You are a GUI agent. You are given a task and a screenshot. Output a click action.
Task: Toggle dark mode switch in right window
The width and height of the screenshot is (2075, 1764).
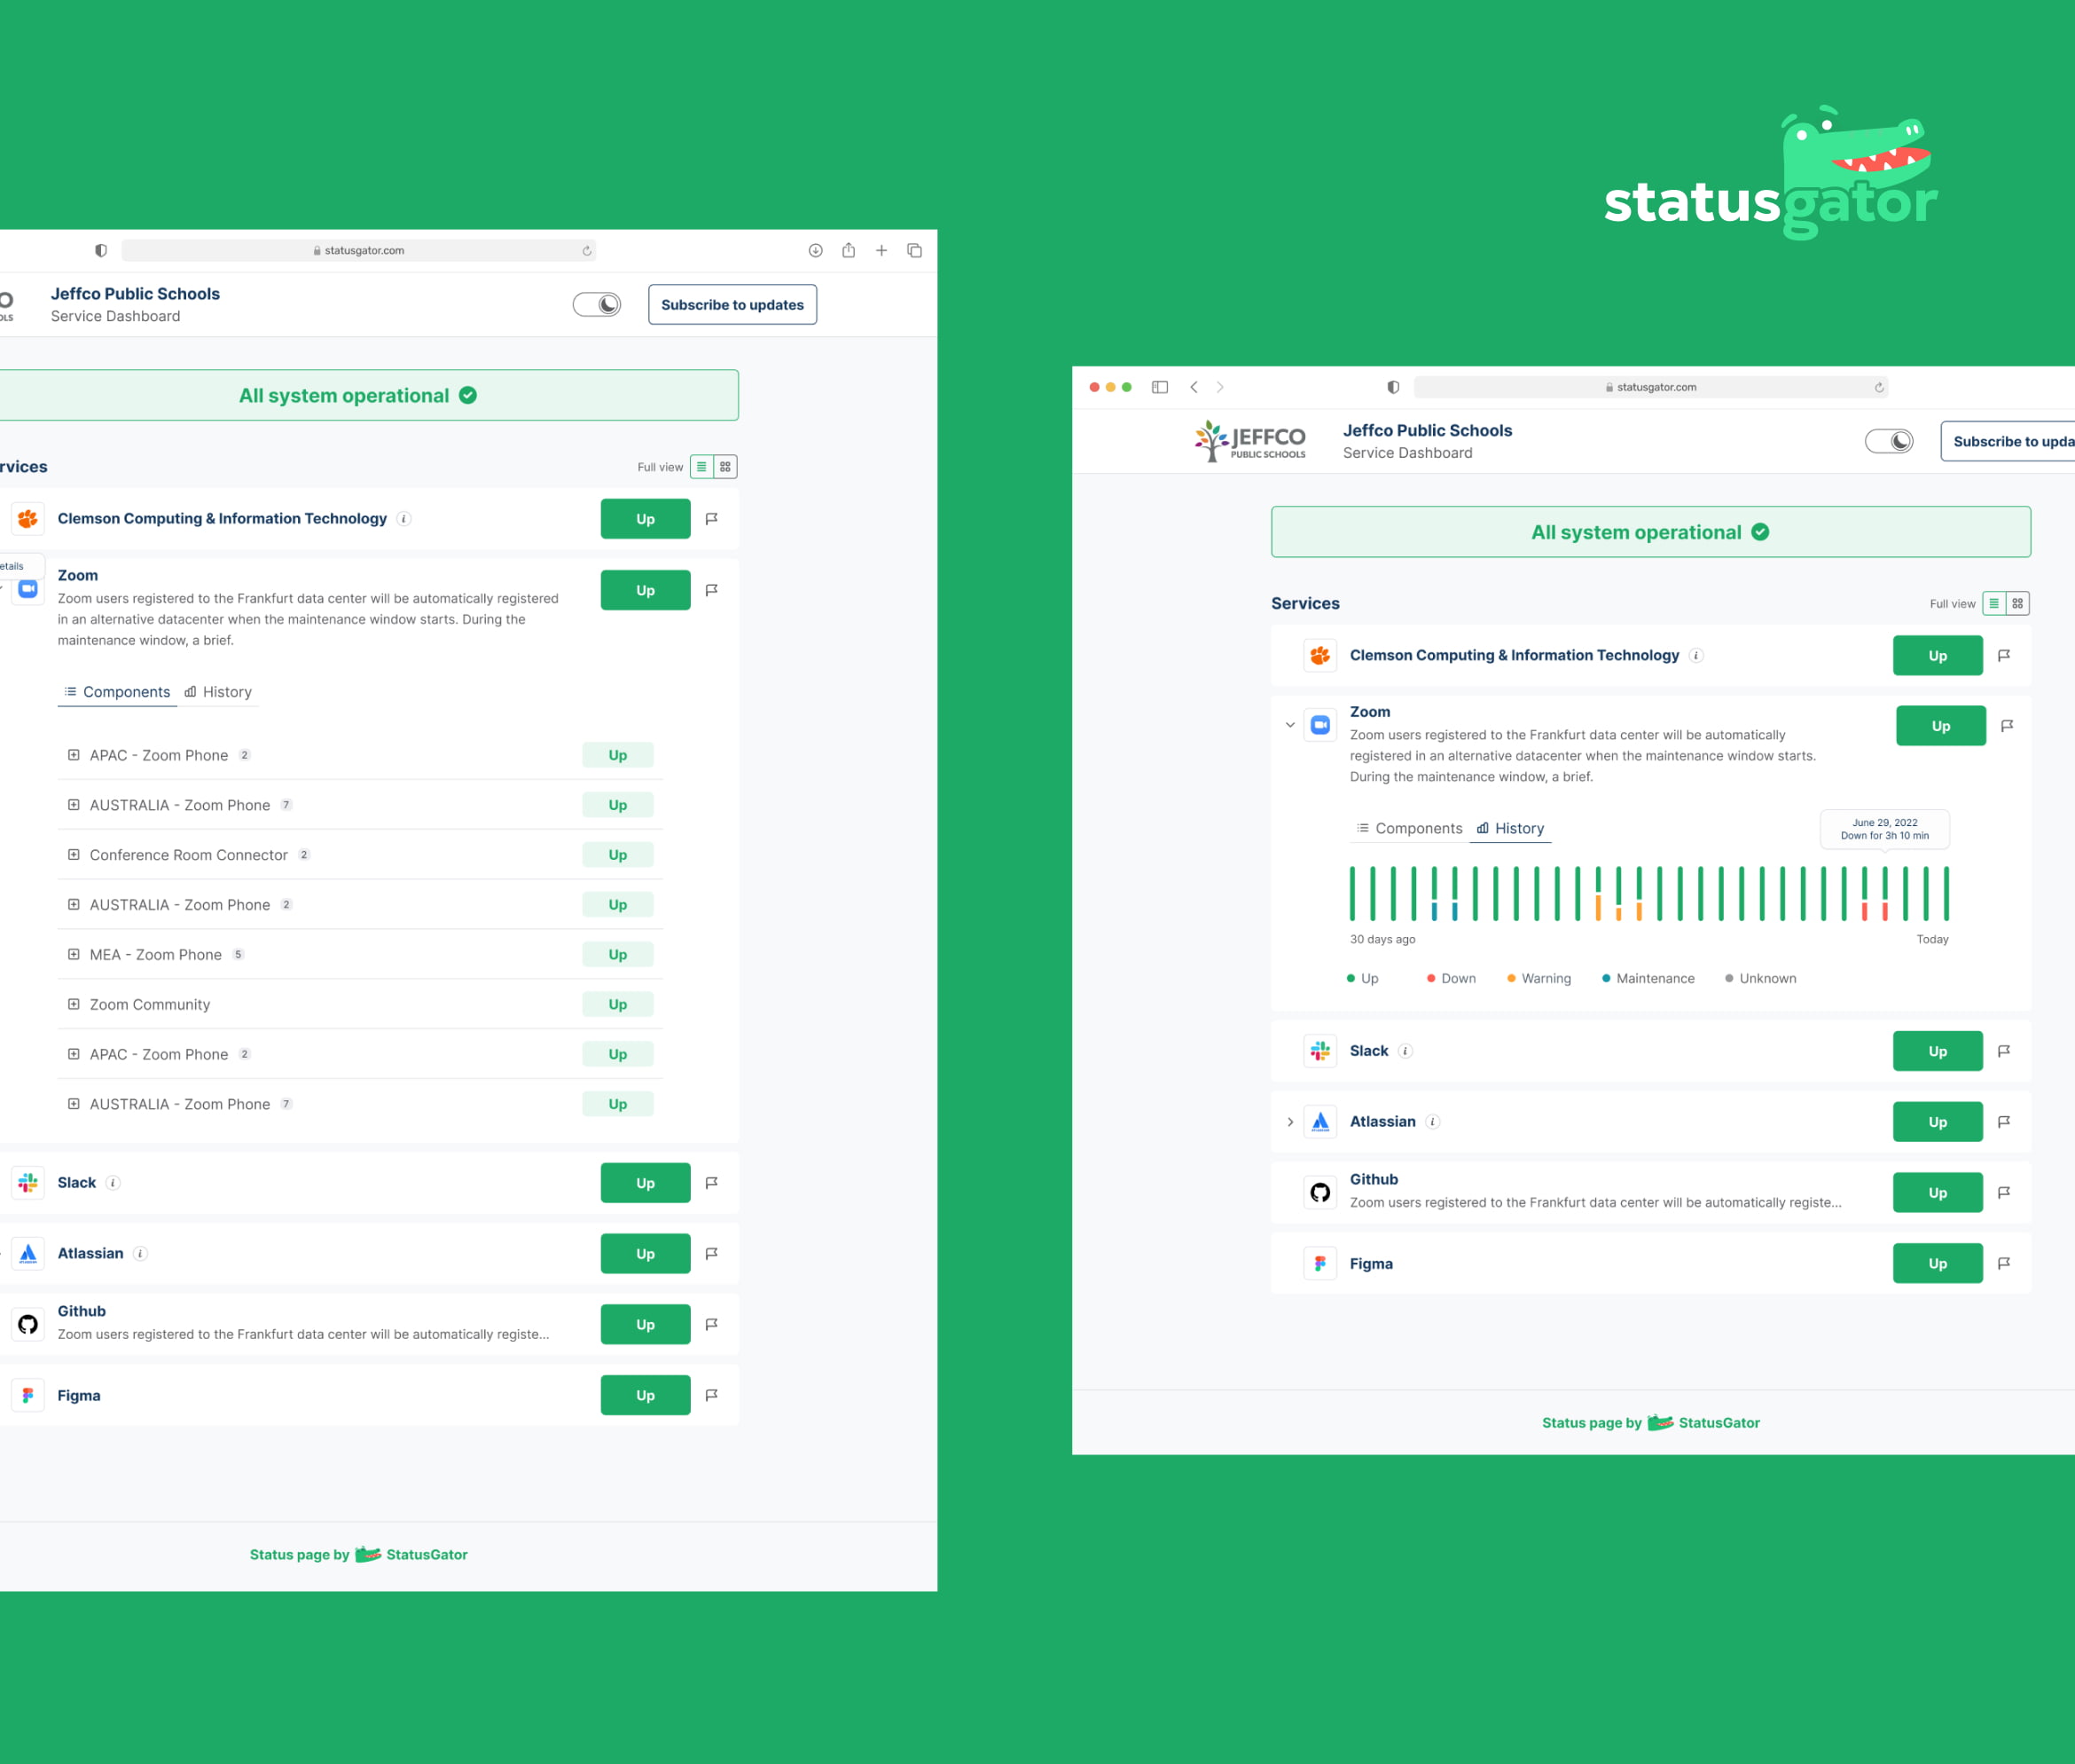[1889, 442]
